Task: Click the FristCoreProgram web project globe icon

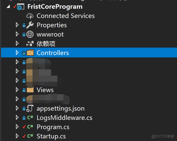Action: click(20, 7)
